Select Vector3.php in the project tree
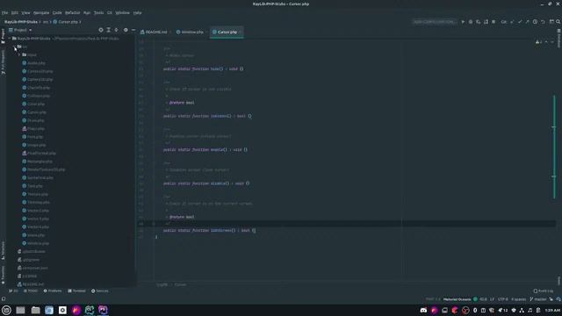The height and width of the screenshot is (316, 562). pos(35,219)
